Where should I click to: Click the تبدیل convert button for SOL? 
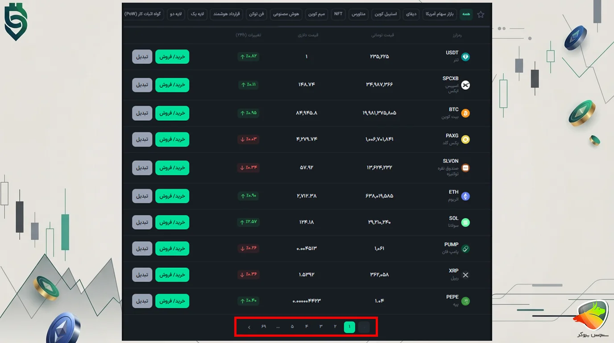[x=142, y=222]
